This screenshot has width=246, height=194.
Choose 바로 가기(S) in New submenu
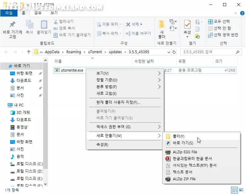[x=201, y=143]
